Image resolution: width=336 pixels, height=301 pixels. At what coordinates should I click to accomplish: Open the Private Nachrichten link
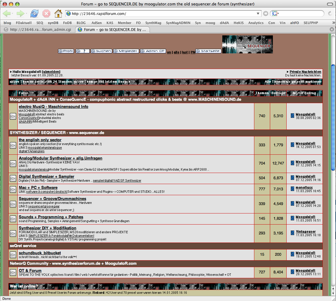point(305,72)
